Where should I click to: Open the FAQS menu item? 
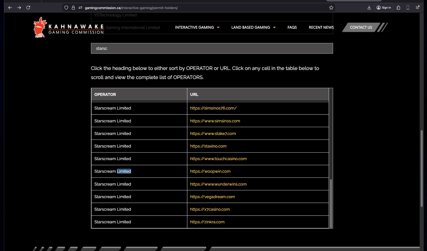(292, 27)
